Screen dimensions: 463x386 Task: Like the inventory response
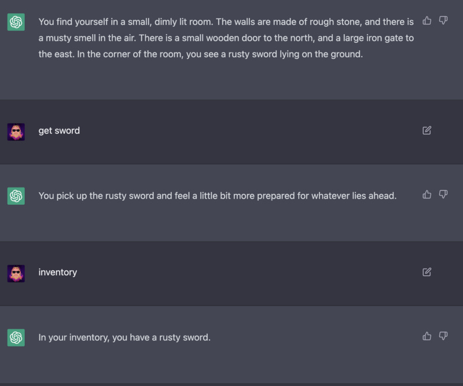point(427,336)
